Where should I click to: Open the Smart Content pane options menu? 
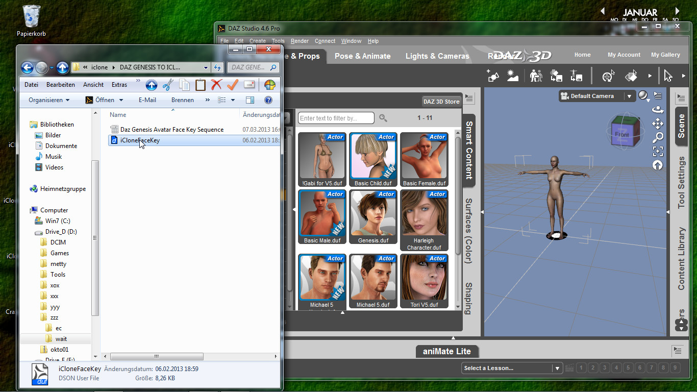pos(469,98)
